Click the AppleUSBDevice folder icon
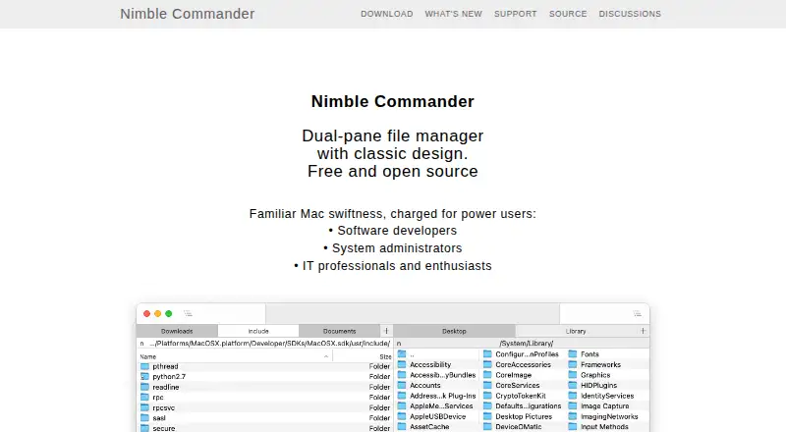 click(402, 416)
